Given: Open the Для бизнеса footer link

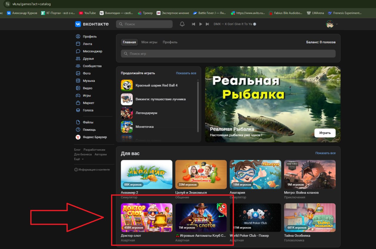Looking at the screenshot, I should click(x=83, y=154).
